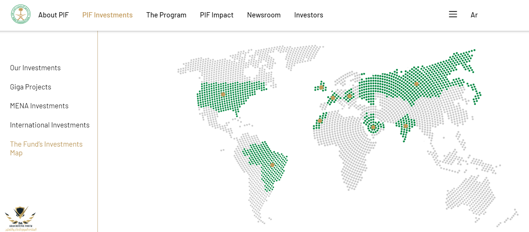Viewport: 529px width, 232px height.
Task: Go to The Program menu item
Action: pyautogui.click(x=166, y=15)
